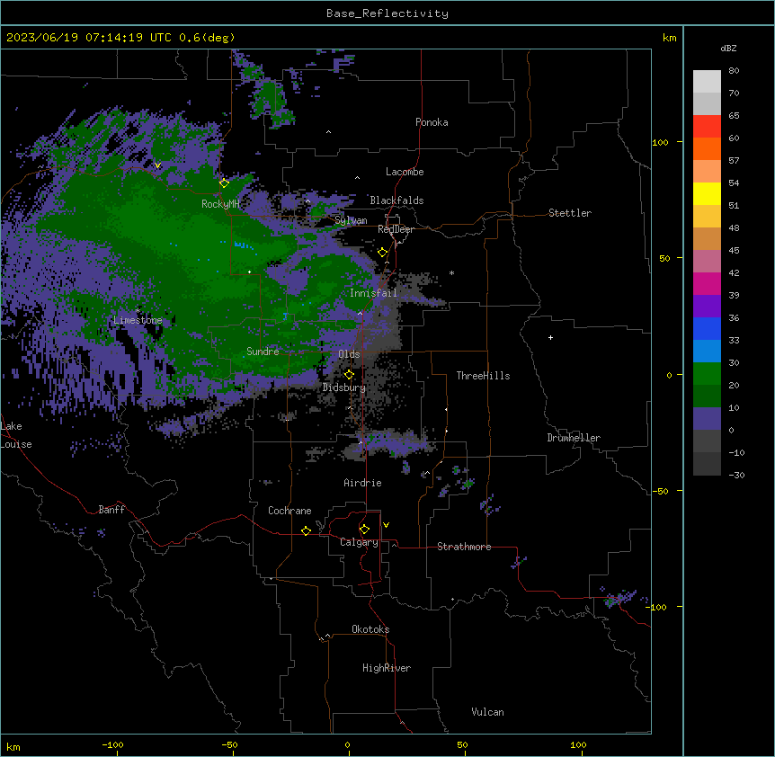The width and height of the screenshot is (775, 757).
Task: Click the yellow diamond marker below Cochrane
Action: (306, 530)
